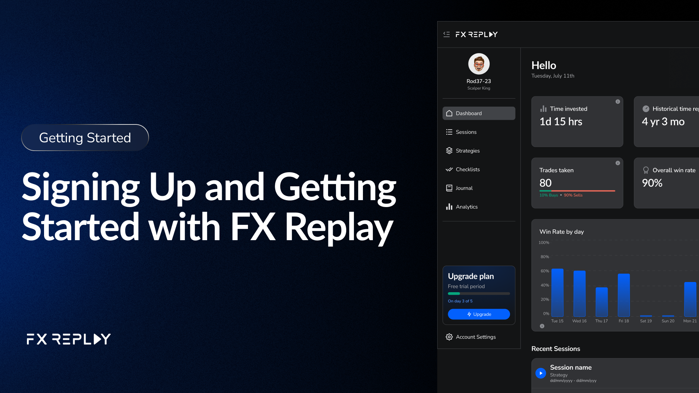The width and height of the screenshot is (699, 393).
Task: Click info icon on Time invested card
Action: pyautogui.click(x=618, y=102)
